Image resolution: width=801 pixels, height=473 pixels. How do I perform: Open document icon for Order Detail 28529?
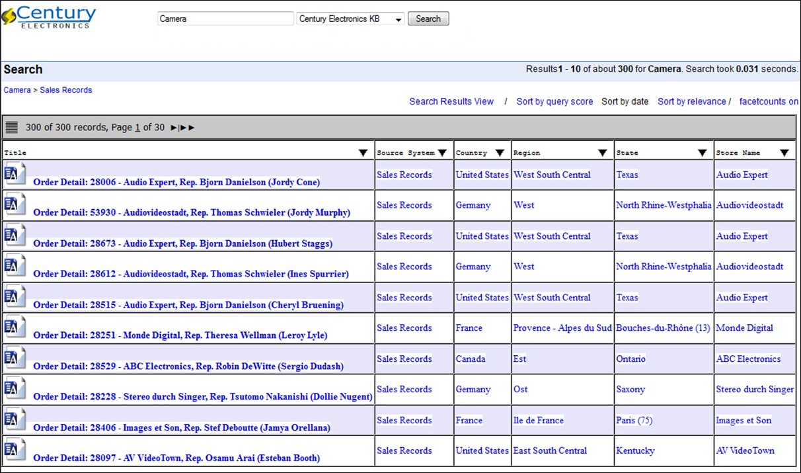(x=15, y=357)
